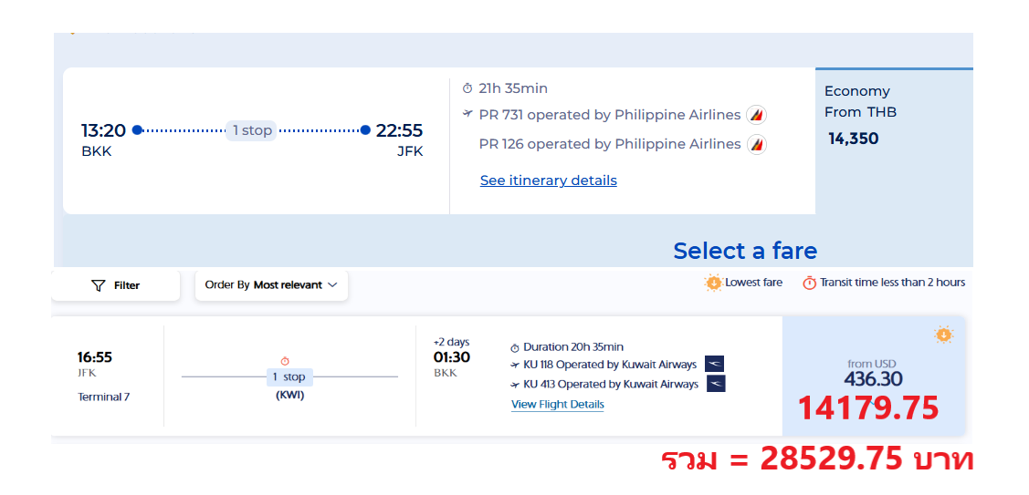This screenshot has height=495, width=1029.
Task: Click the short transit timer icon in legend
Action: coord(810,284)
